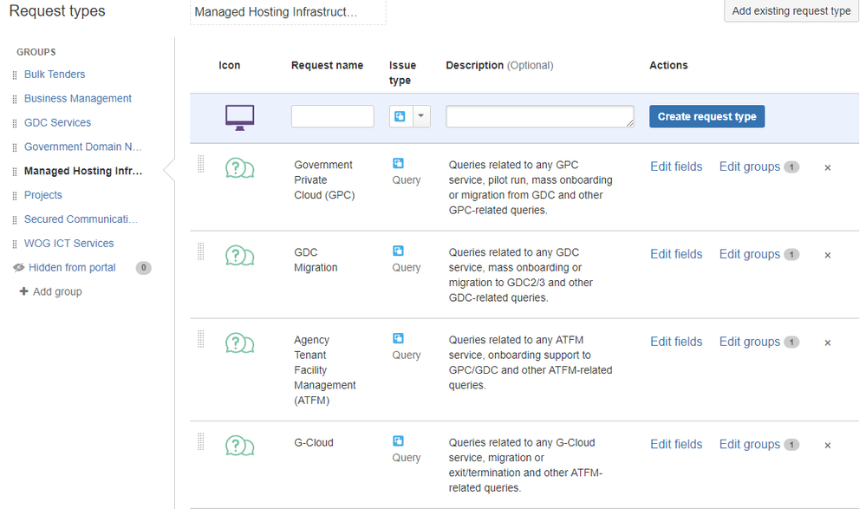The image size is (866, 509).
Task: Select the Managed Hosting Infr… group
Action: click(83, 171)
